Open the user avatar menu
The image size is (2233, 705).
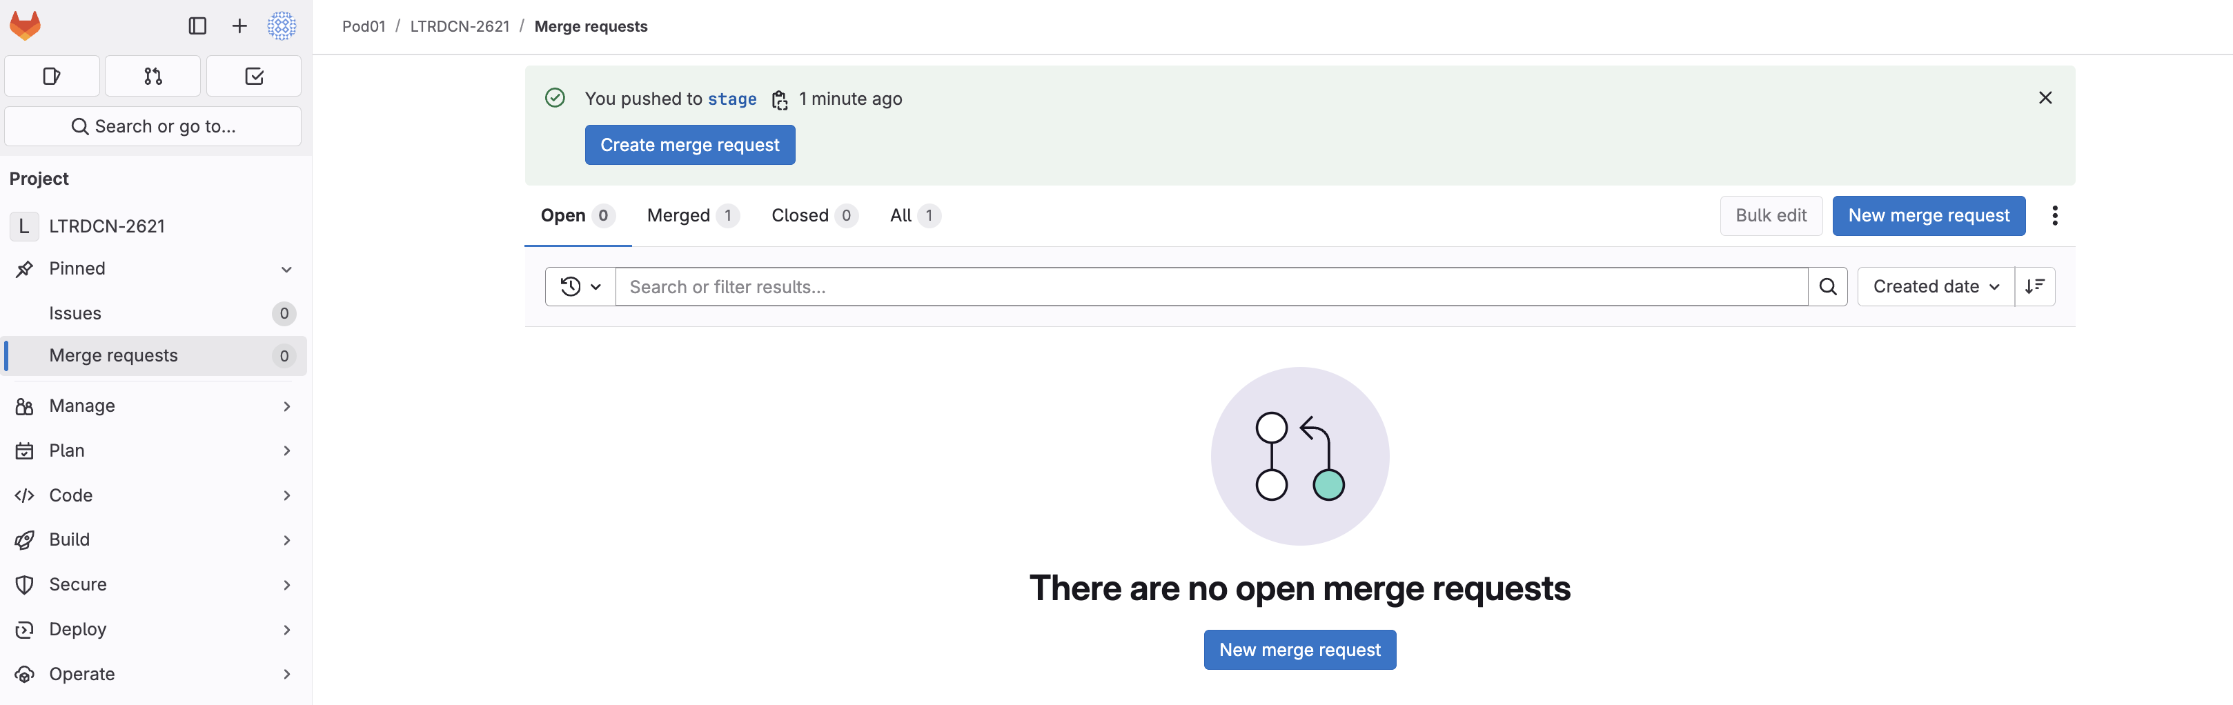tap(282, 26)
